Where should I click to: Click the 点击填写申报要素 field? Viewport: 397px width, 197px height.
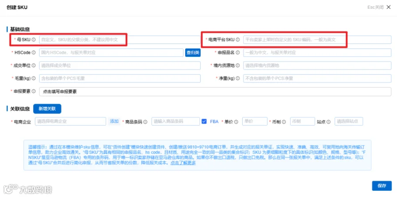215,91
